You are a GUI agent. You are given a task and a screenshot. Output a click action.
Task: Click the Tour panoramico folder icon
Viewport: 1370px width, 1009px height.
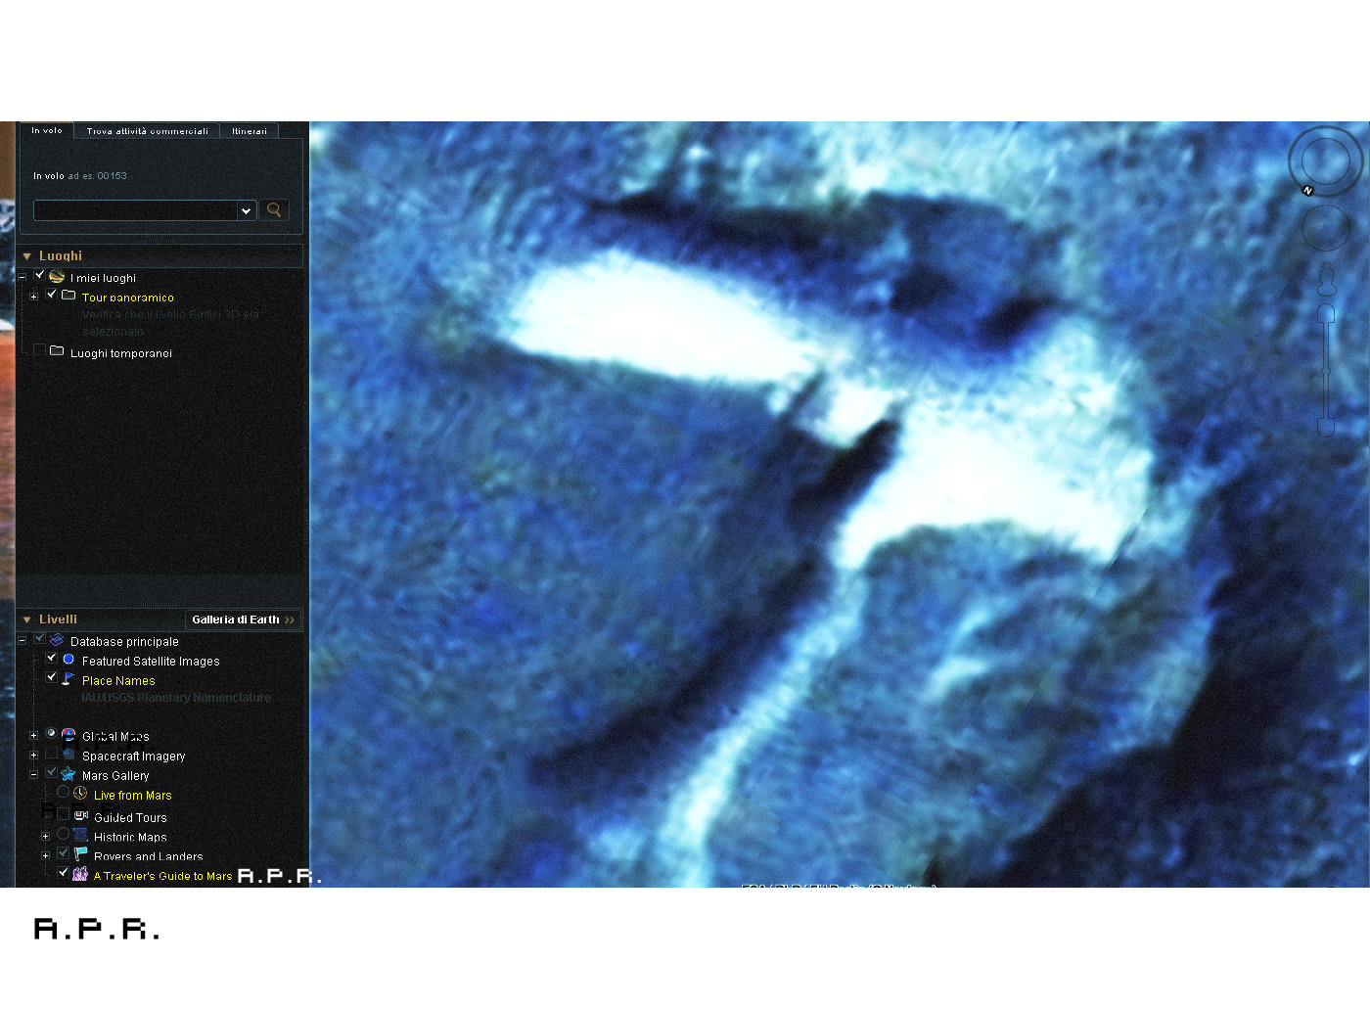68,295
